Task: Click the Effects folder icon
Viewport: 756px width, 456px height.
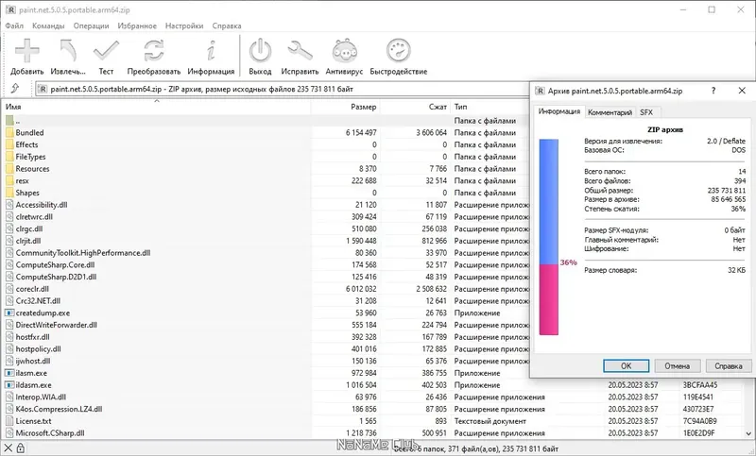Action: (9, 144)
